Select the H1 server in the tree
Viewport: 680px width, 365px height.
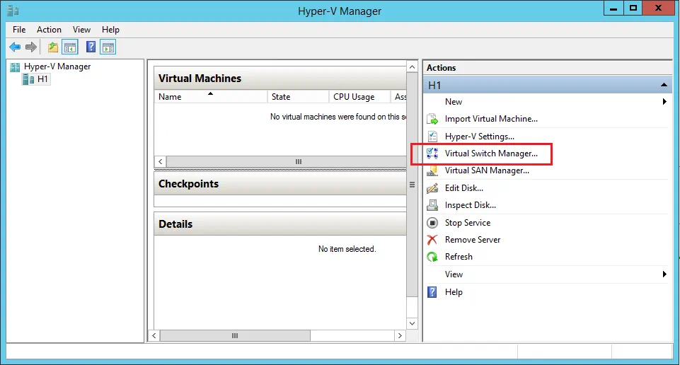coord(42,79)
